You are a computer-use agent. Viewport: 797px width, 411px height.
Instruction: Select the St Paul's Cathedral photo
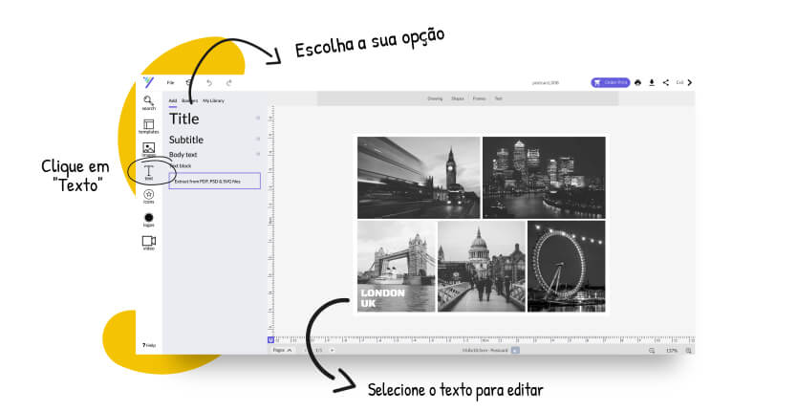point(482,266)
